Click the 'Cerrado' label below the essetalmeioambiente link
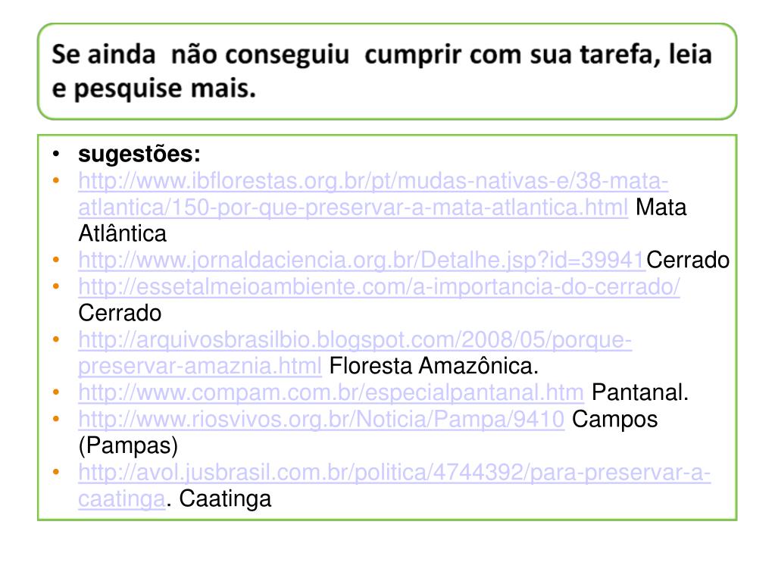The image size is (775, 581). [x=120, y=314]
